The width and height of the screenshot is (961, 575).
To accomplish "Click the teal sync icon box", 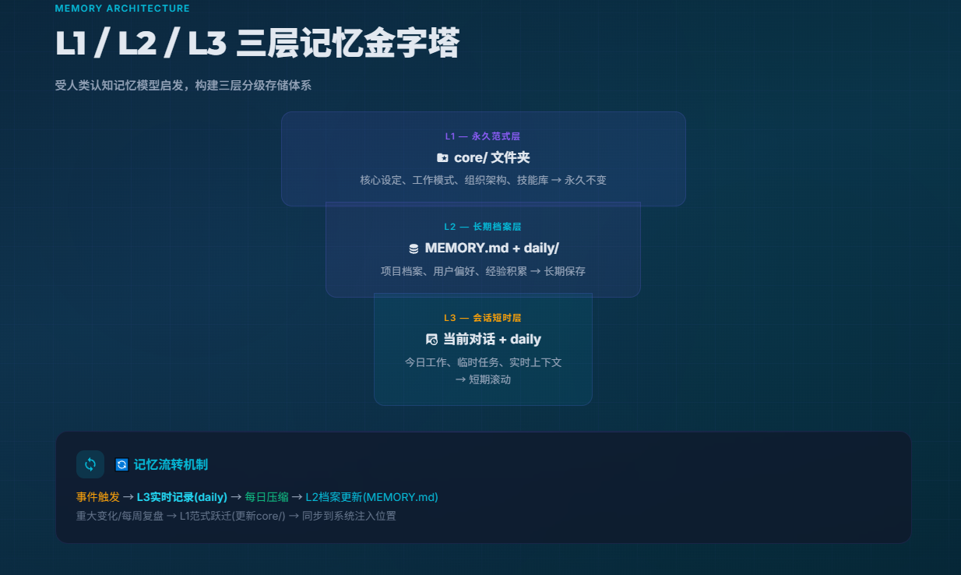I will point(90,464).
